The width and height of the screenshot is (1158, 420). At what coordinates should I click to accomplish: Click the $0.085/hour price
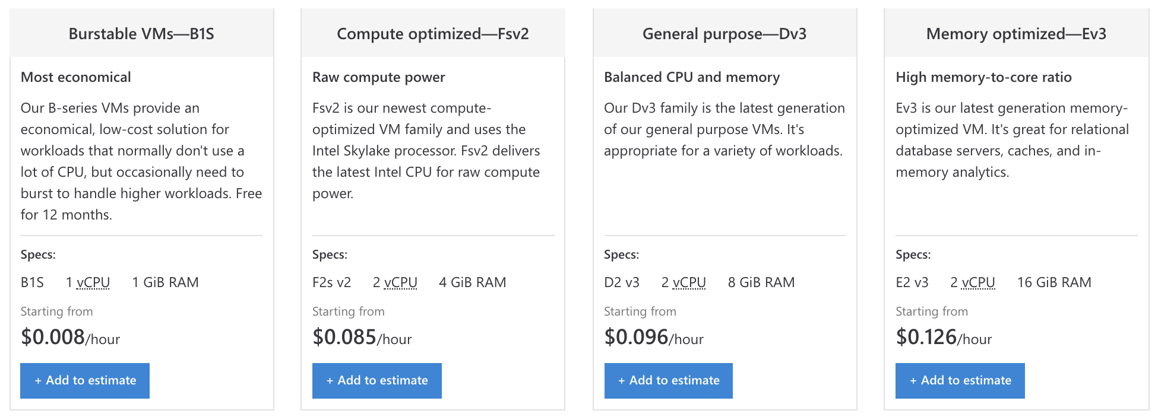(362, 338)
